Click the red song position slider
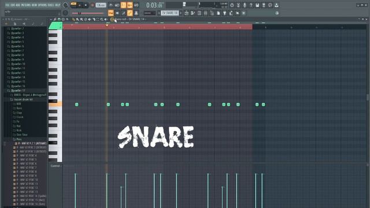The image size is (370, 208). coord(87,13)
